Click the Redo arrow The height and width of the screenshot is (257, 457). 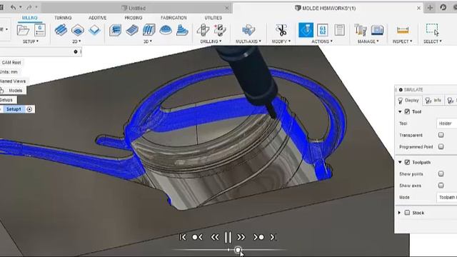point(29,7)
